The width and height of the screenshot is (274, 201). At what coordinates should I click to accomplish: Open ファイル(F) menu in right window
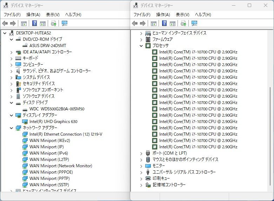142,15
